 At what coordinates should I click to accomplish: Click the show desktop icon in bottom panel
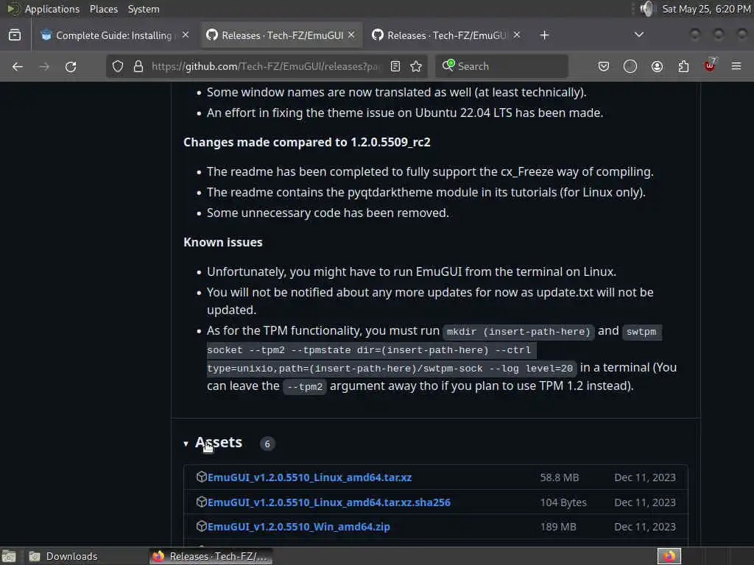(x=9, y=556)
